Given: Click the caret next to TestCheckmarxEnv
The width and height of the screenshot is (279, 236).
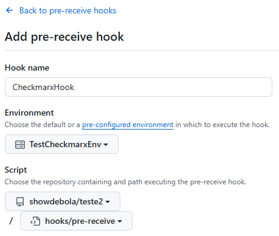Looking at the screenshot, I should [106, 145].
